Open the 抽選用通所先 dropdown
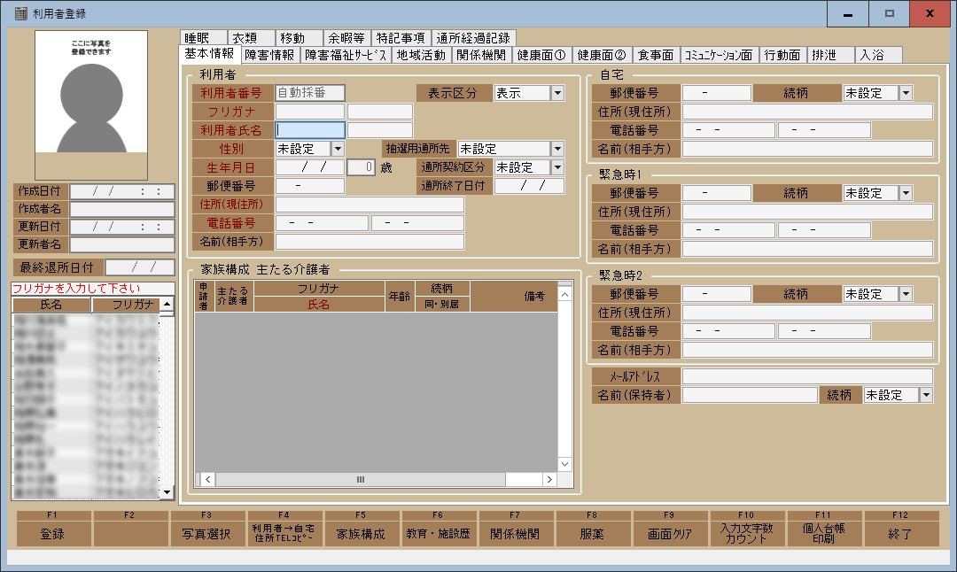The height and width of the screenshot is (572, 957). 557,149
